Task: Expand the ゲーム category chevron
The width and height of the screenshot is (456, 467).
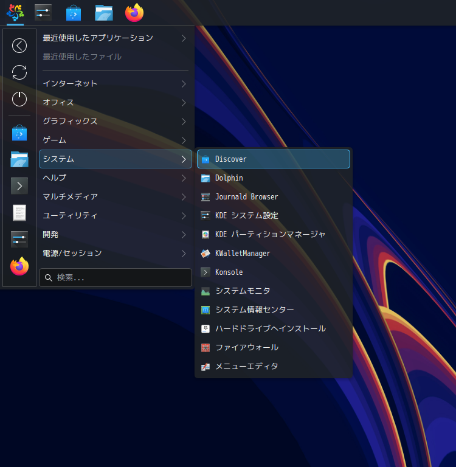Action: click(x=184, y=140)
